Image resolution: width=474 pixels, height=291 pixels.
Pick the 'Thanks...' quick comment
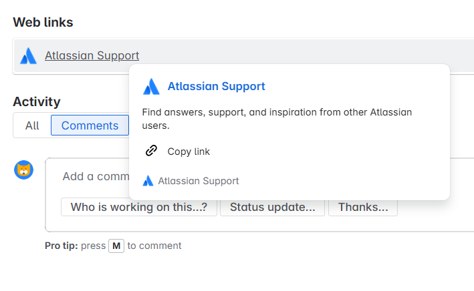(x=363, y=207)
